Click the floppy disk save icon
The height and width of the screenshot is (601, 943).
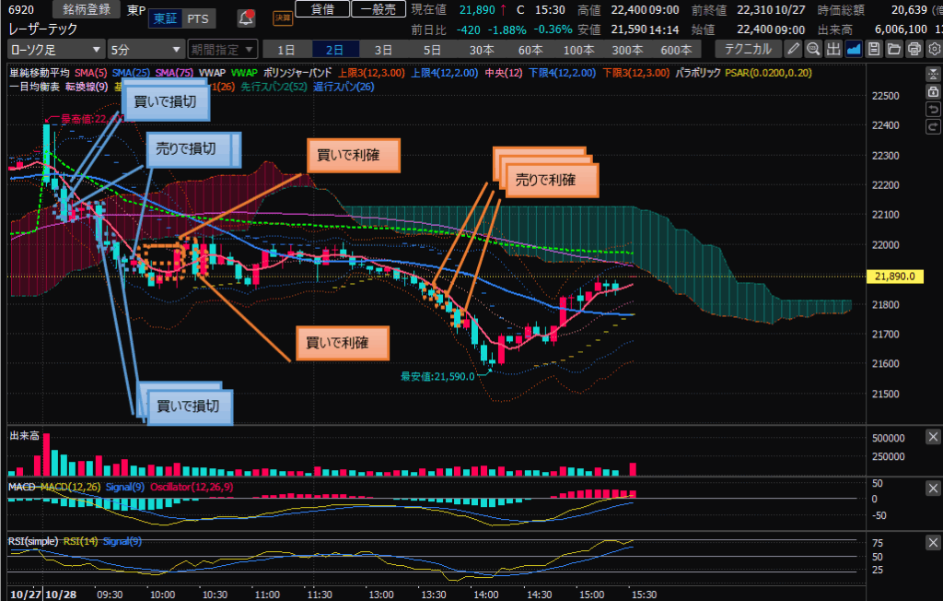tap(874, 49)
